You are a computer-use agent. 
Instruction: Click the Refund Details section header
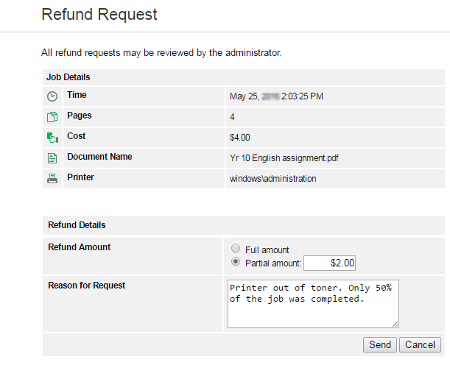tap(77, 225)
